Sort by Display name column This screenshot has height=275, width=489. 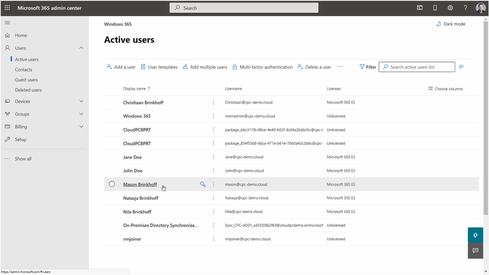pyautogui.click(x=137, y=89)
